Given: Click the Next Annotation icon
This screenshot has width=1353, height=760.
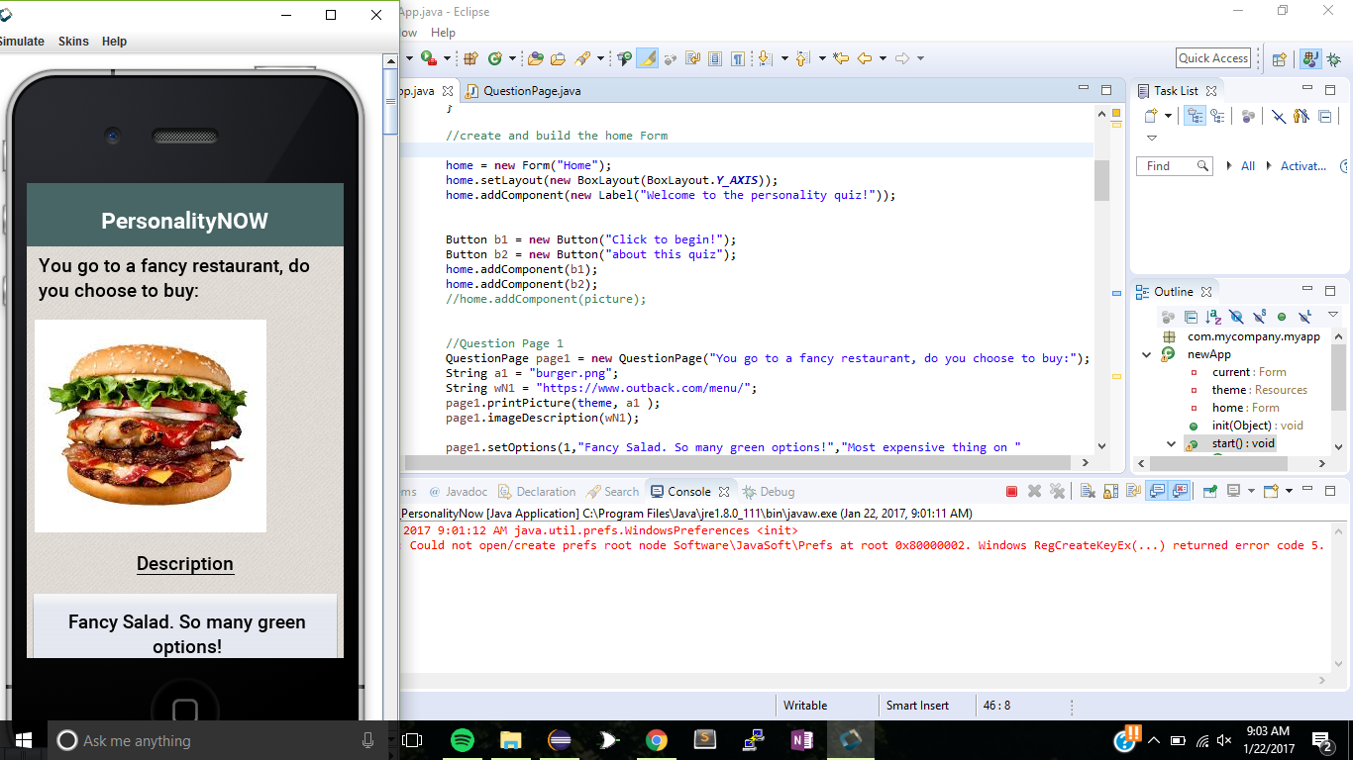Looking at the screenshot, I should (764, 58).
